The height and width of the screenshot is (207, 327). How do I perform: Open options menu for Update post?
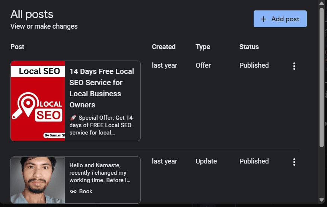tap(294, 162)
